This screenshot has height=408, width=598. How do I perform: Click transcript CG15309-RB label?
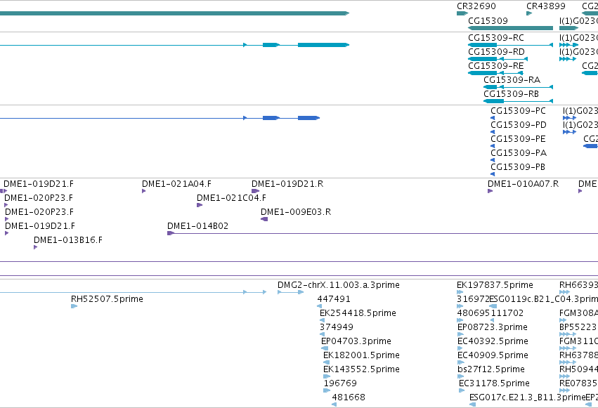click(511, 94)
